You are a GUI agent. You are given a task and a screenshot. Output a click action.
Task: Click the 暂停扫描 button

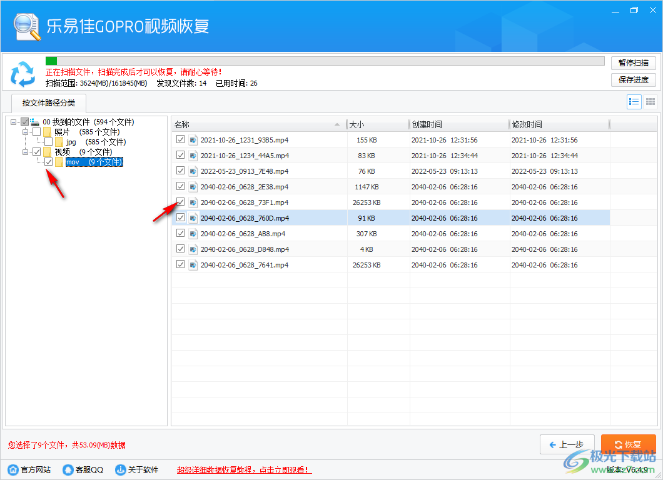[634, 63]
